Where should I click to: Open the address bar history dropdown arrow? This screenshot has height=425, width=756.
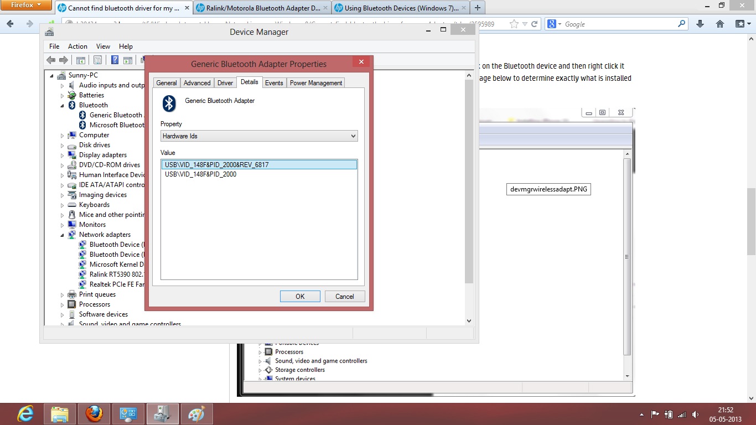click(x=525, y=24)
